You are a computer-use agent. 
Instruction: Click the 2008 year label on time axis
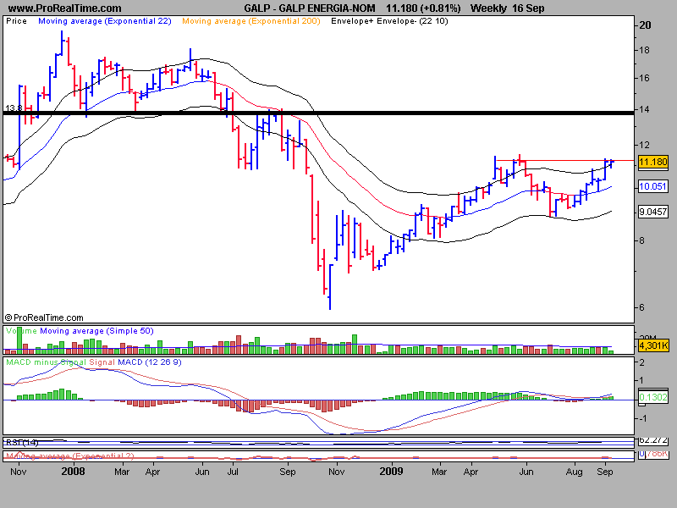click(73, 471)
